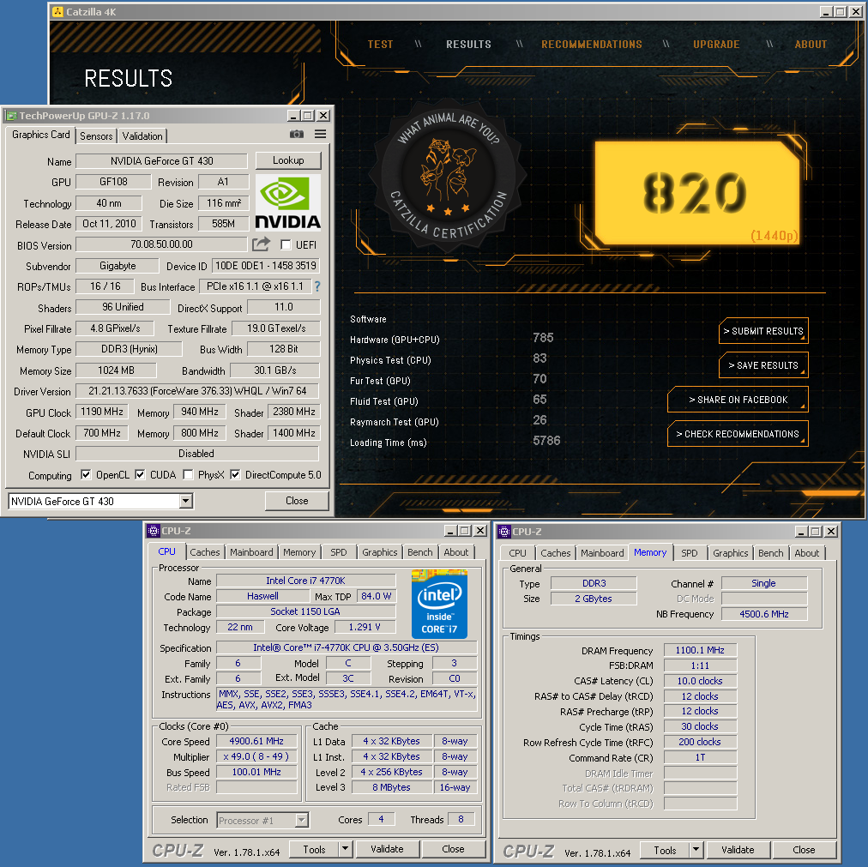The height and width of the screenshot is (867, 868).
Task: Toggle the OpenCL computing checkbox
Action: [85, 474]
